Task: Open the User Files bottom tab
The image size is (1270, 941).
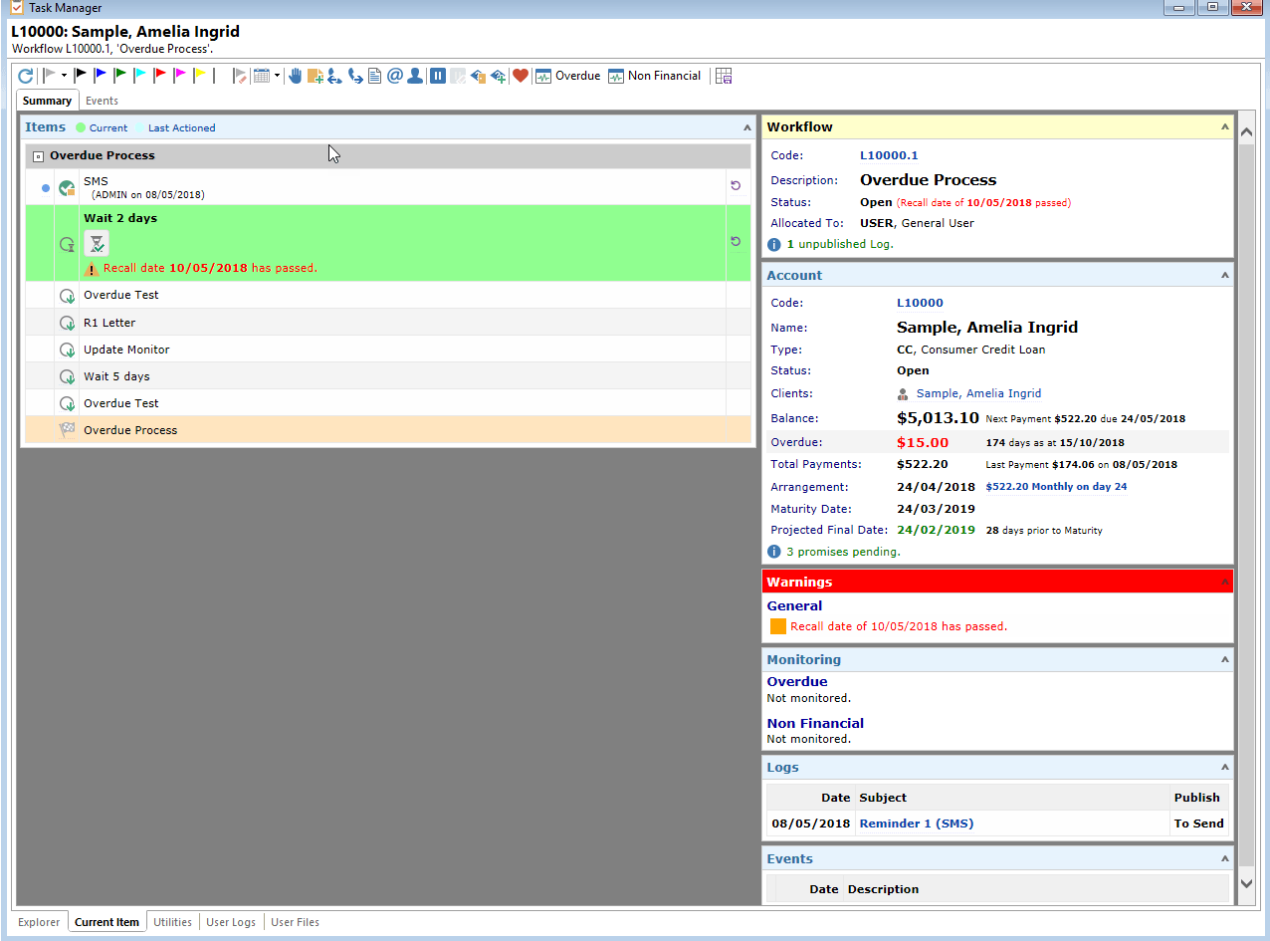Action: coord(295,922)
